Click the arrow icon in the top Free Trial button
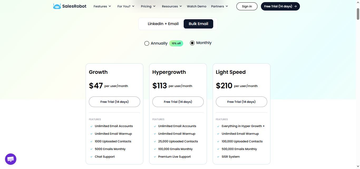This screenshot has width=360, height=169. (295, 6)
